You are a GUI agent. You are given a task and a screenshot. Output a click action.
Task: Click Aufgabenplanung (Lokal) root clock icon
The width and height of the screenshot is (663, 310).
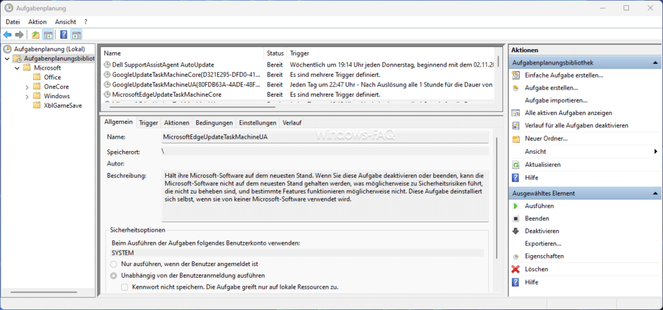pos(8,49)
